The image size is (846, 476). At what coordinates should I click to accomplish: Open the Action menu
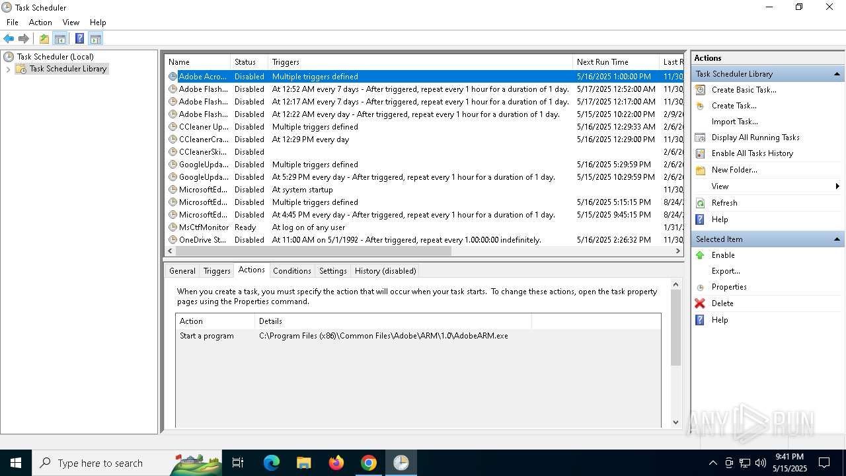point(40,22)
